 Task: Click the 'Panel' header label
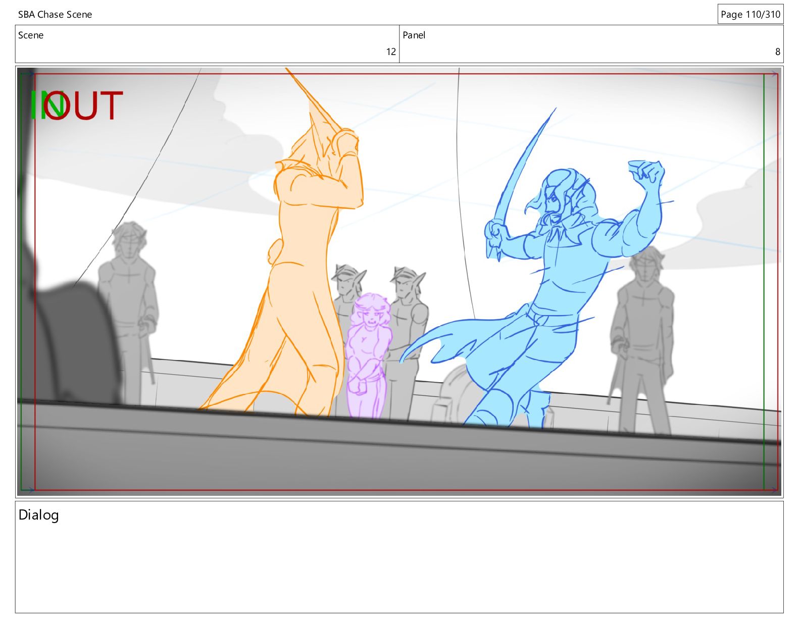(x=414, y=35)
